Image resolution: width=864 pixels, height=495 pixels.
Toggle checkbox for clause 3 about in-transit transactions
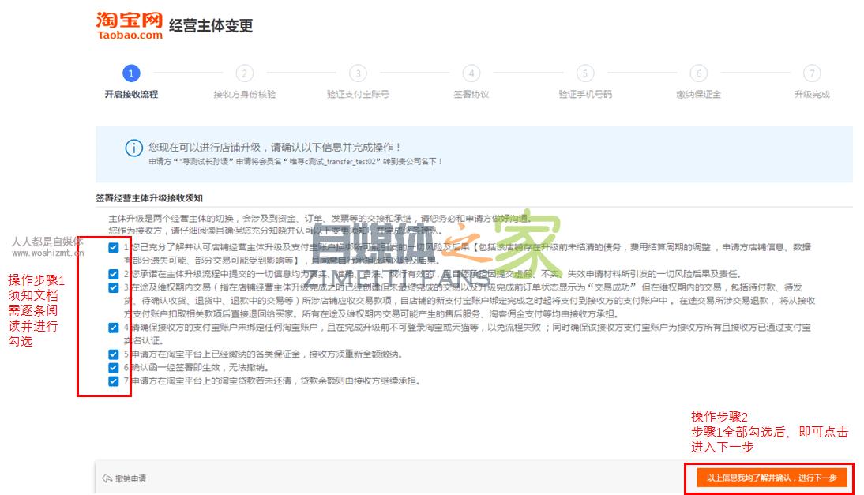[113, 289]
